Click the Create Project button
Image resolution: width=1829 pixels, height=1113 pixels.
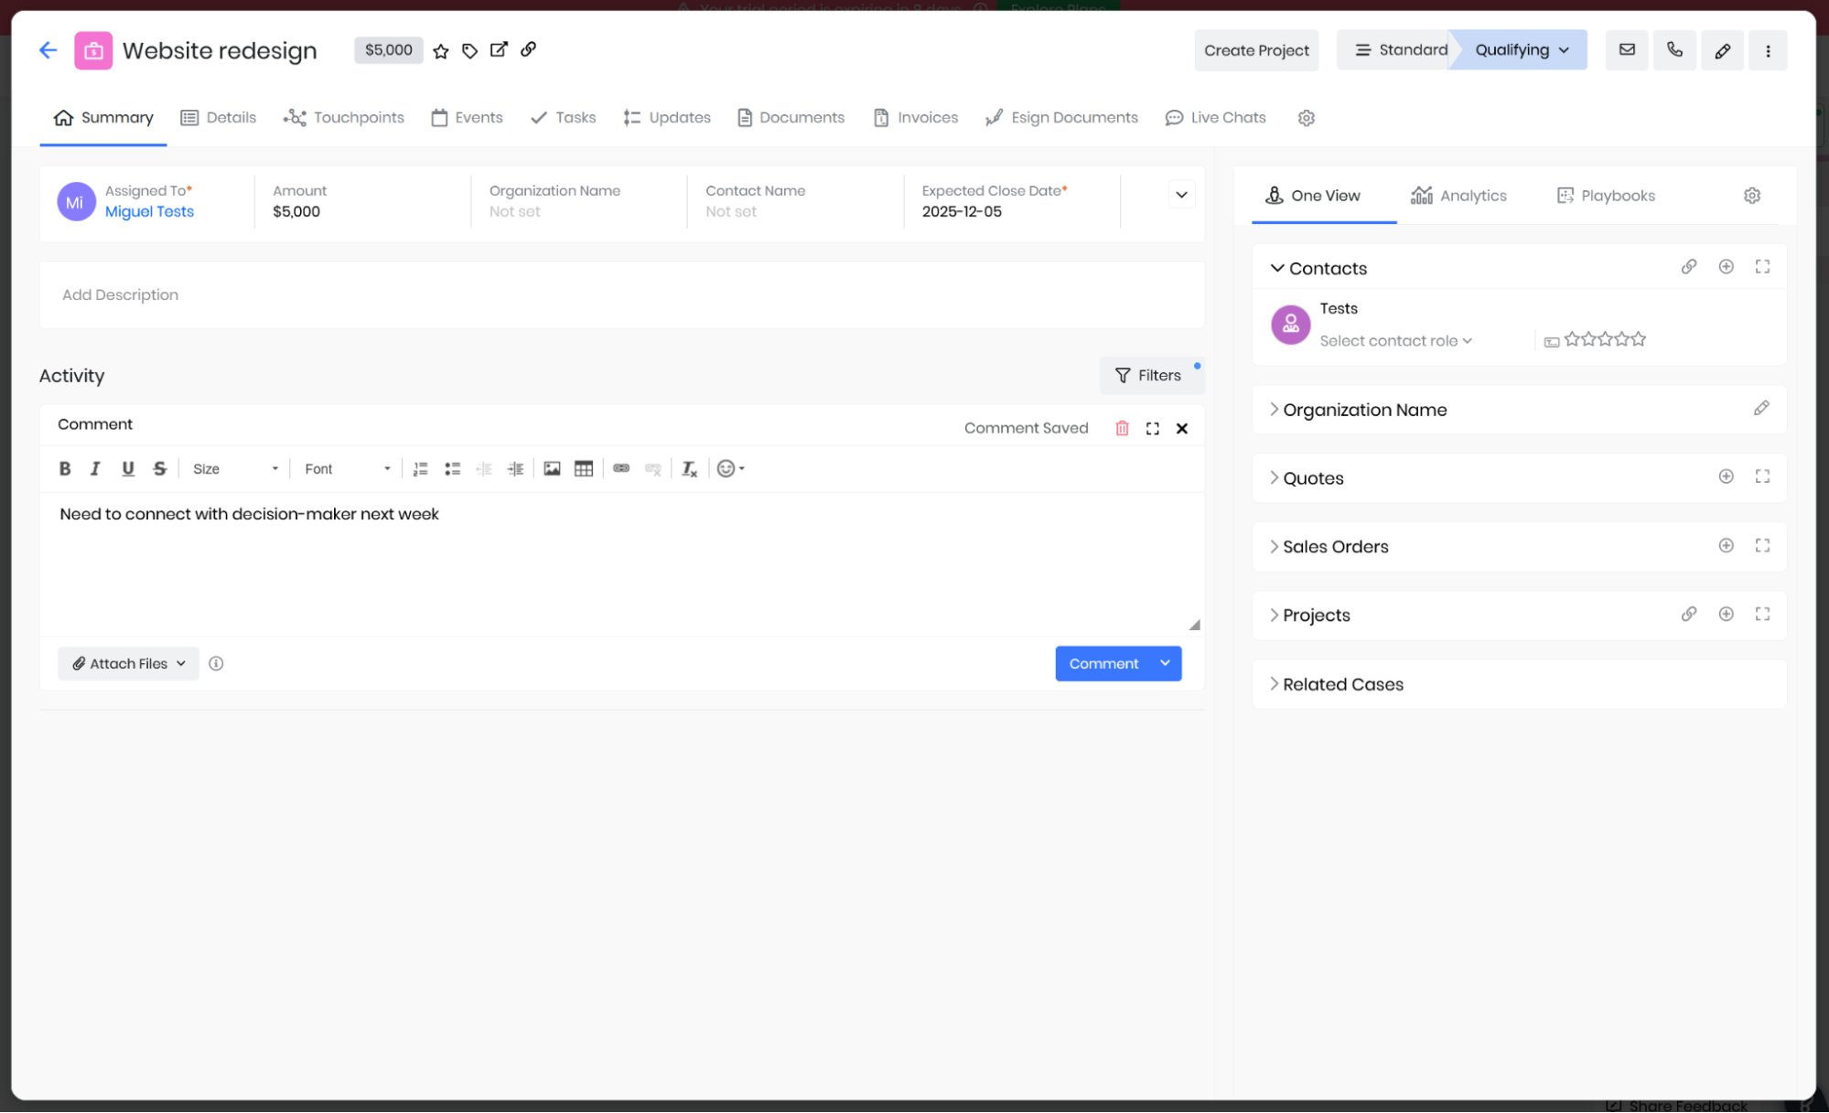pyautogui.click(x=1256, y=50)
